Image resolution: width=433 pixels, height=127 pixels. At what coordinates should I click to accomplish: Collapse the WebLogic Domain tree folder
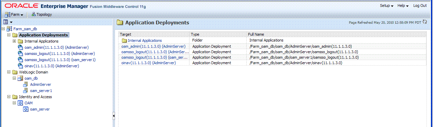coord(9,72)
